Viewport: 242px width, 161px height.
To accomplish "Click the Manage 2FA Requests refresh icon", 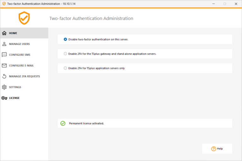I will pyautogui.click(x=4, y=76).
